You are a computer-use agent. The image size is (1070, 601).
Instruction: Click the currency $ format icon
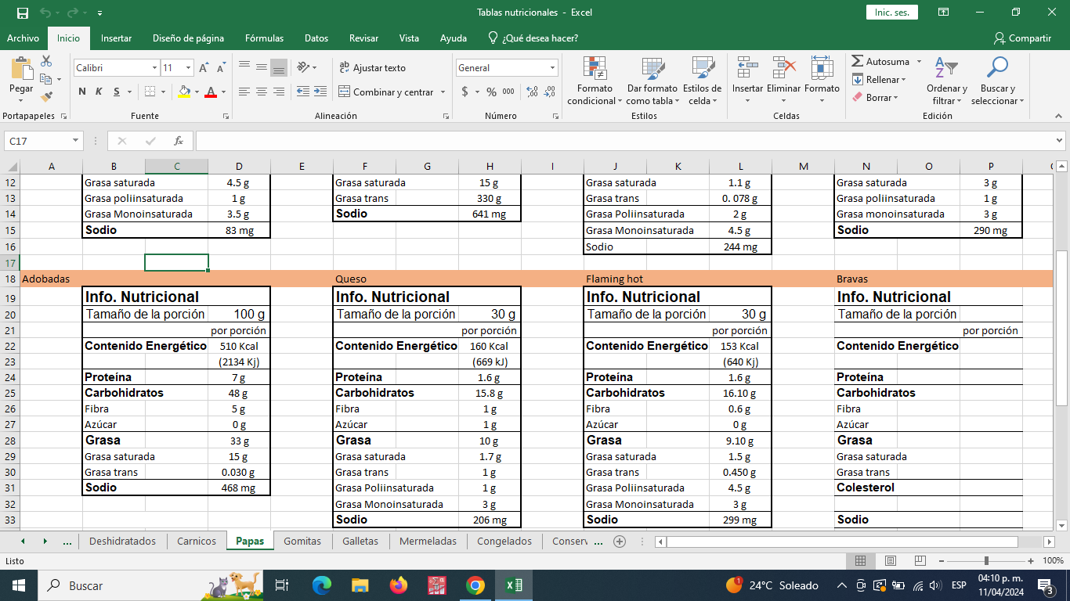tap(465, 92)
